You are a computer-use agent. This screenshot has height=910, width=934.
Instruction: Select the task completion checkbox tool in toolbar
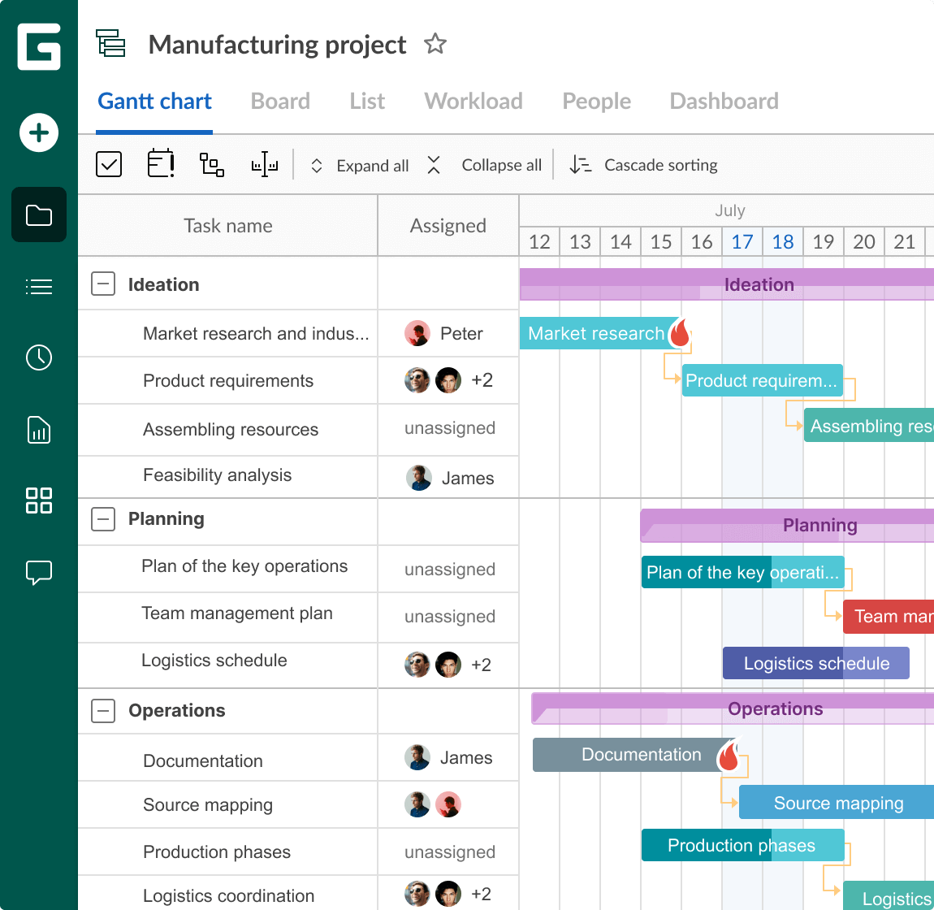[x=108, y=163]
